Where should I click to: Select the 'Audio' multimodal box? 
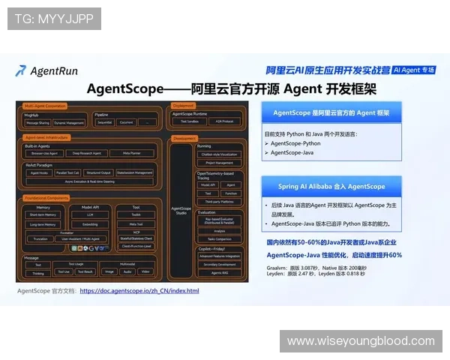tap(127, 271)
